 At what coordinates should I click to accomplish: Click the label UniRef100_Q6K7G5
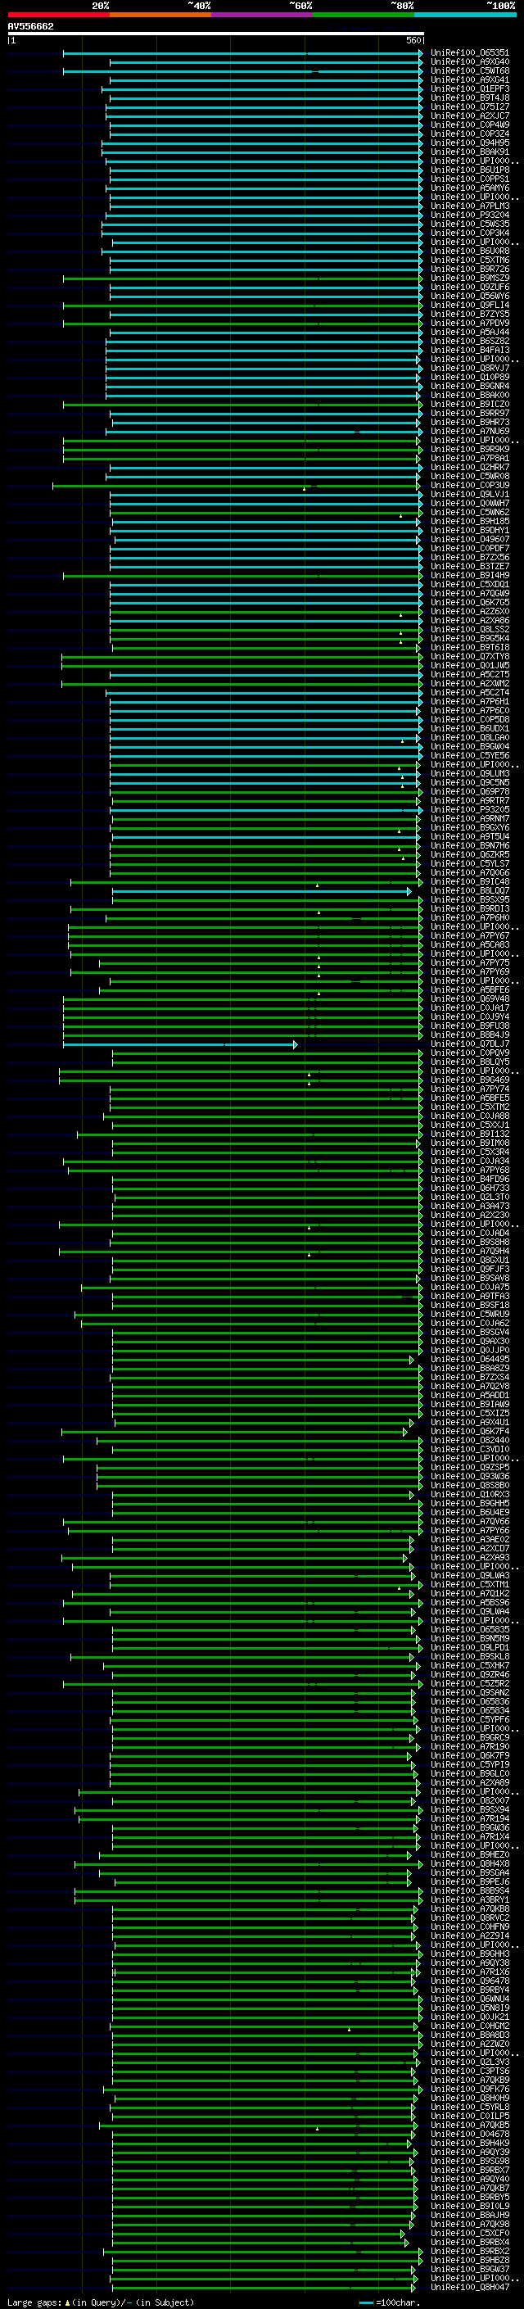pyautogui.click(x=469, y=602)
